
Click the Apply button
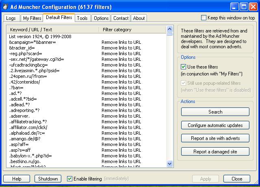click(x=206, y=179)
